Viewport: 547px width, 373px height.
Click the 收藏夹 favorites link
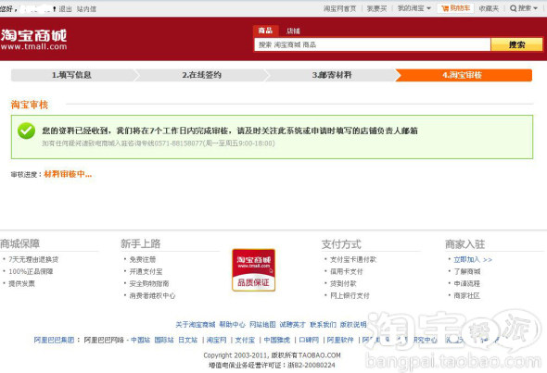point(489,8)
